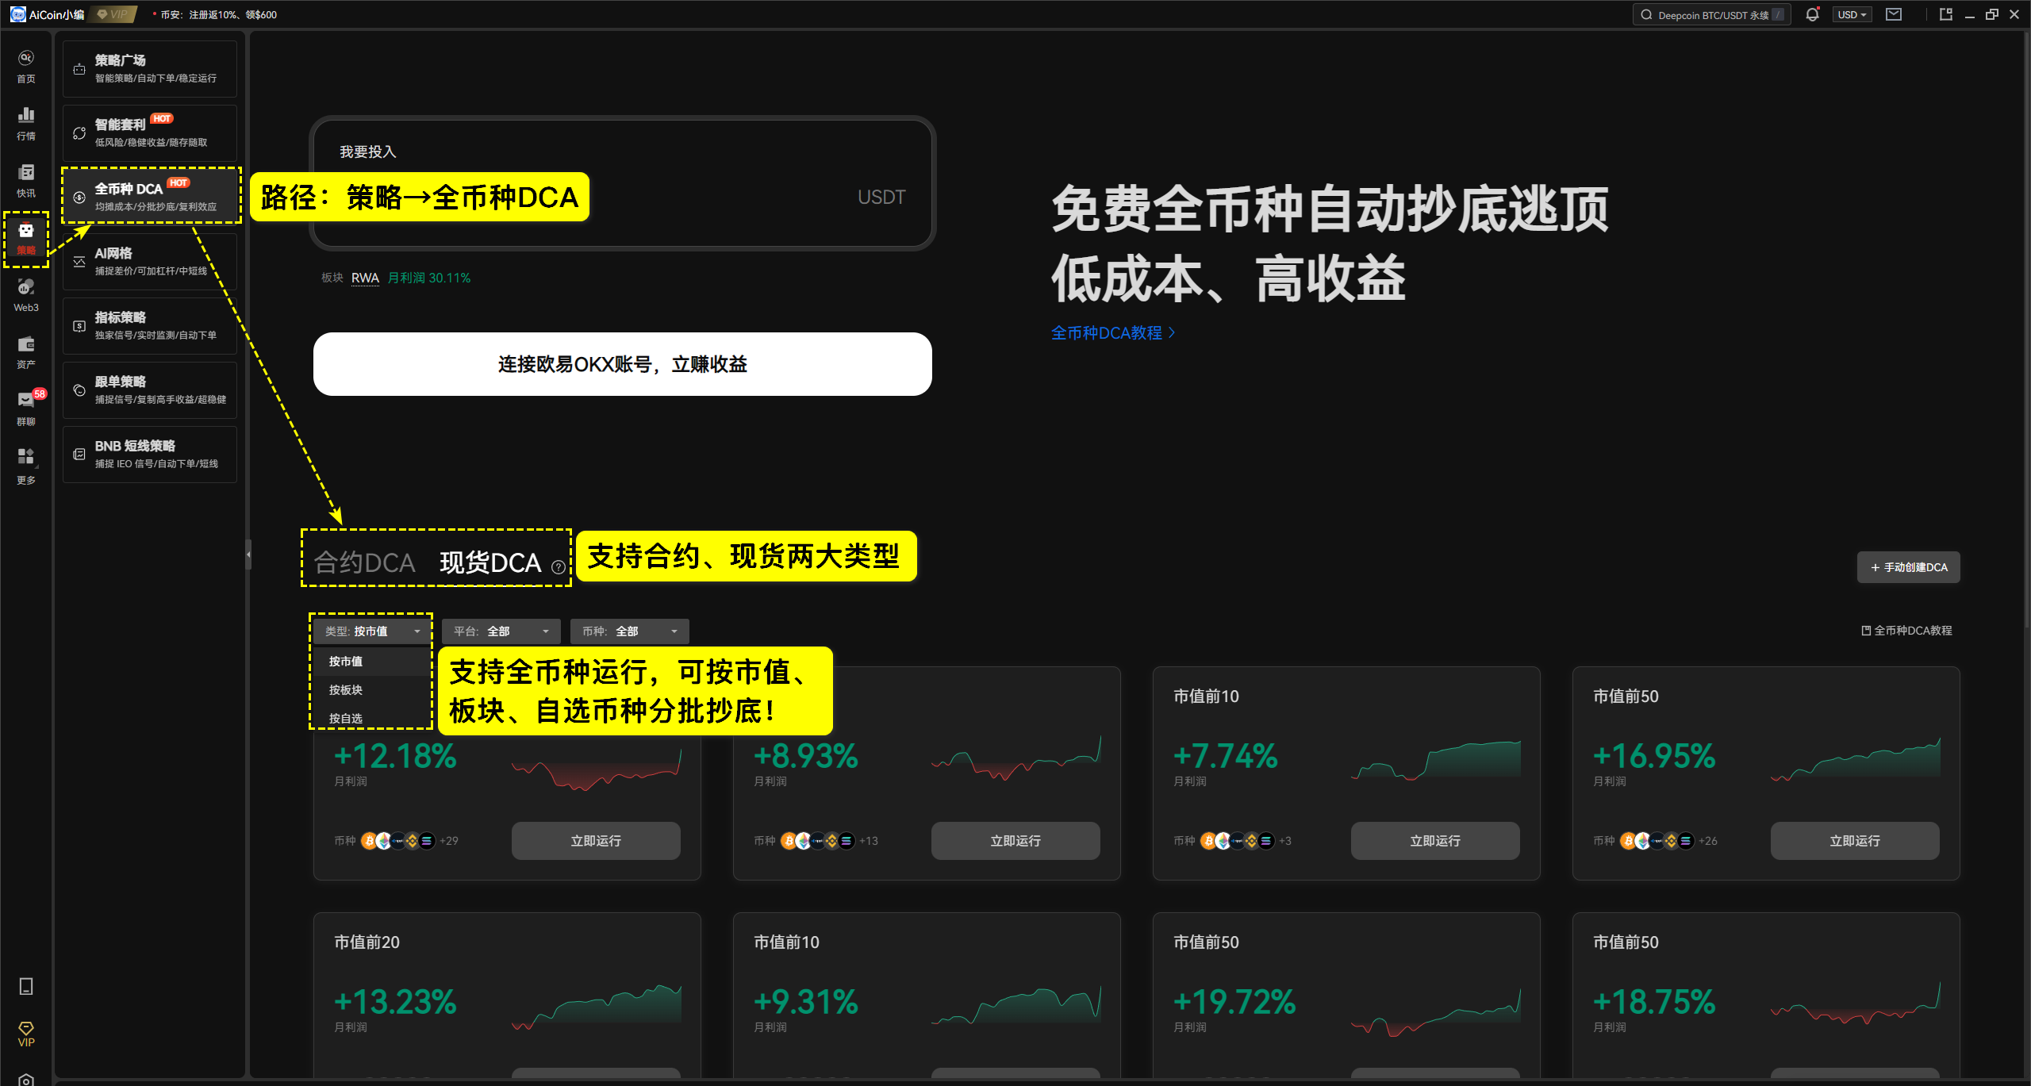Open 指标策略 menu entry
The height and width of the screenshot is (1086, 2031).
pos(150,326)
